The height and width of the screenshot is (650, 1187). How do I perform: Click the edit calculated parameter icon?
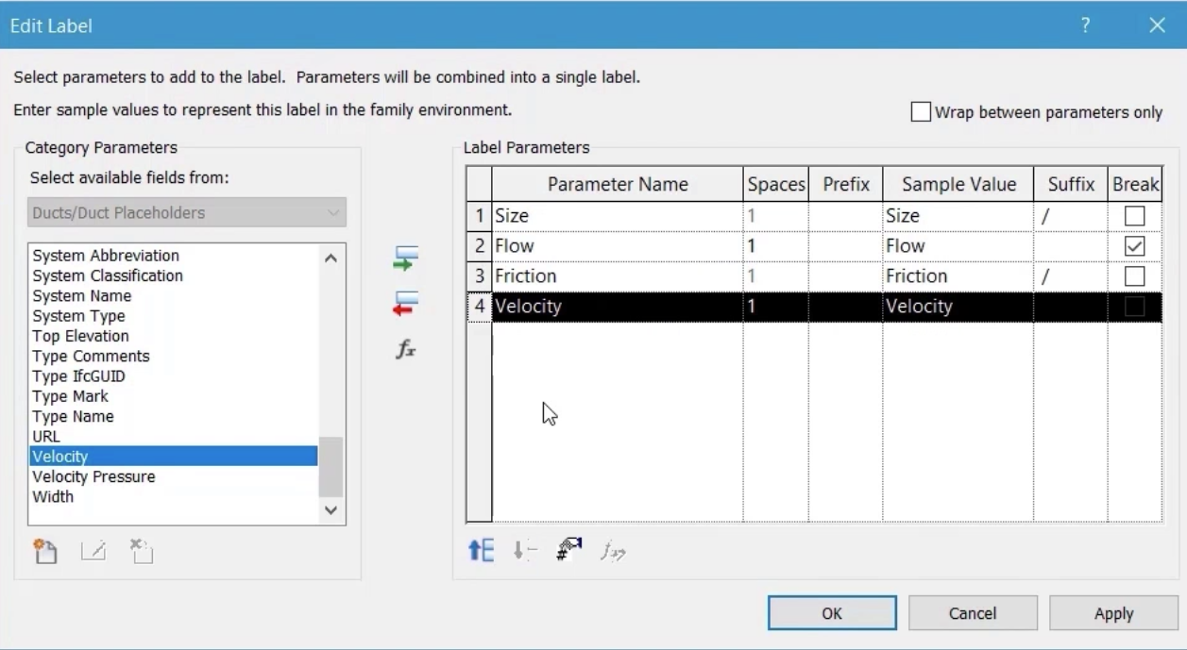614,552
